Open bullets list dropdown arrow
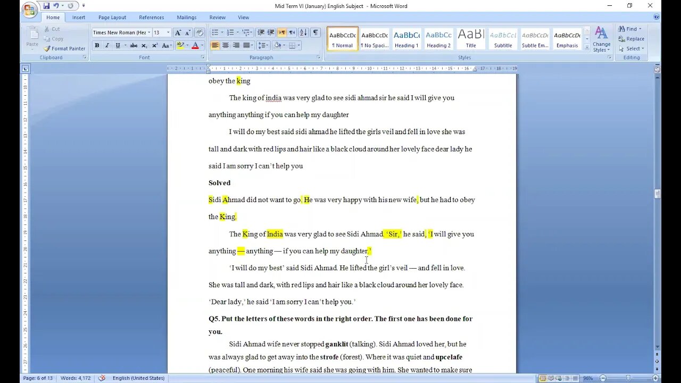 pos(222,32)
